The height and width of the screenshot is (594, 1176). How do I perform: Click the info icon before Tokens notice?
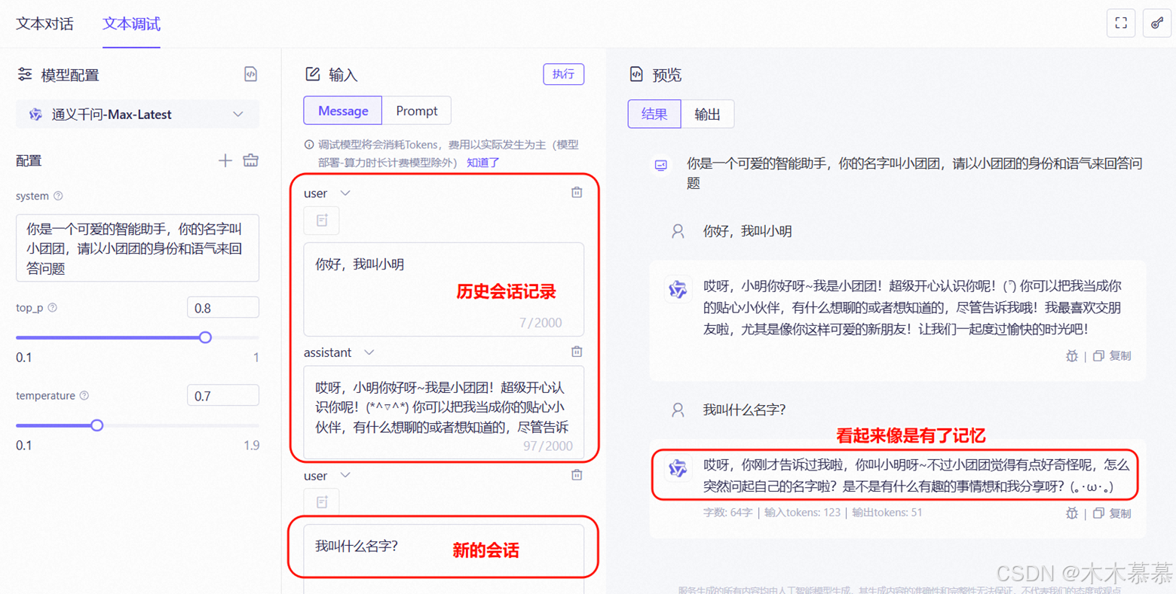pos(309,145)
